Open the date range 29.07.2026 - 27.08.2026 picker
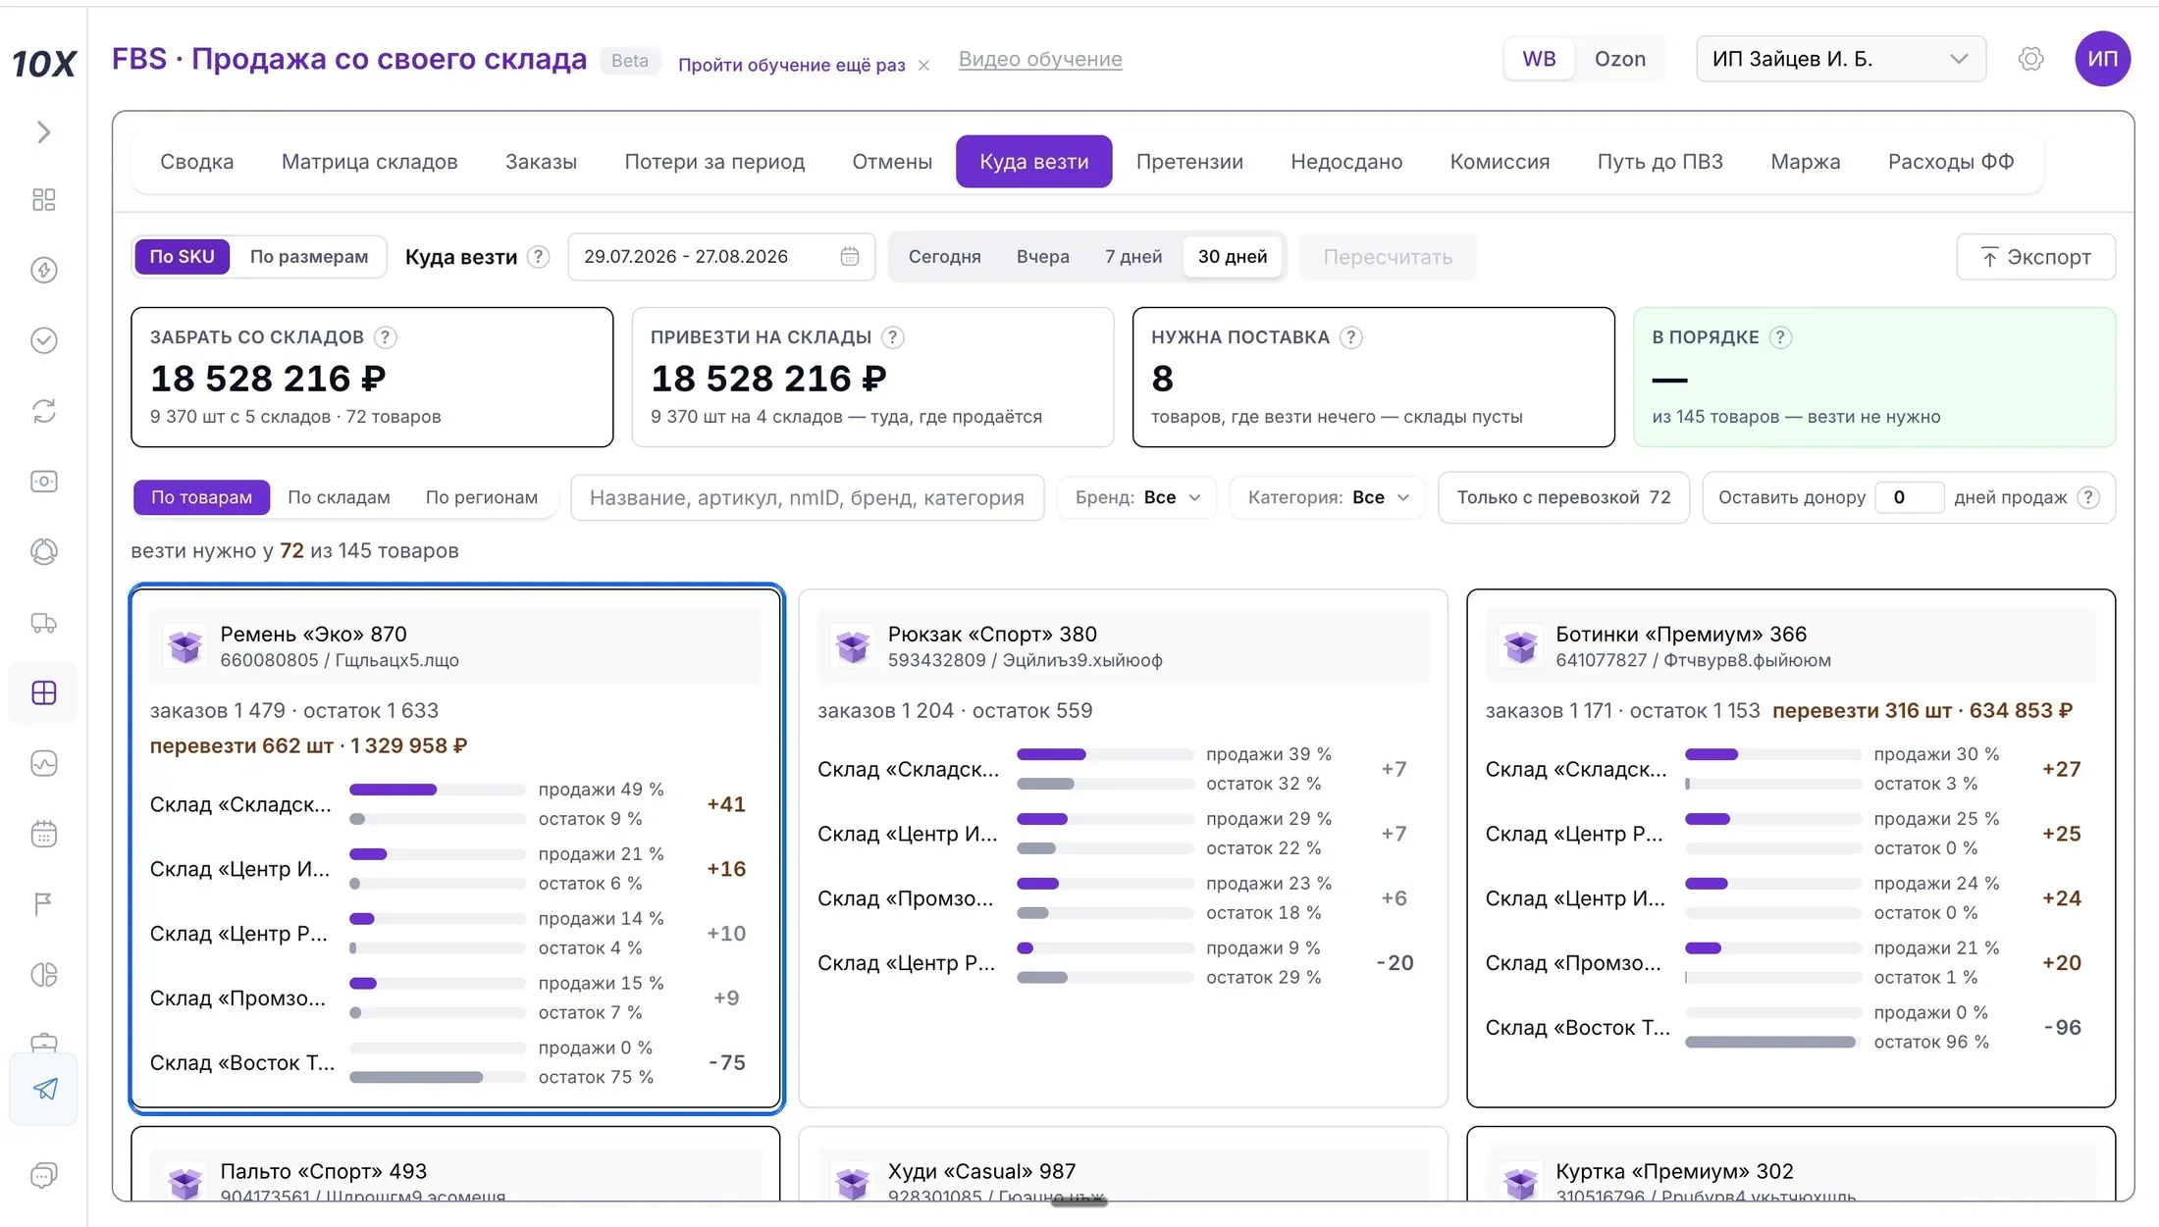Viewport: 2159px width, 1227px height. click(721, 257)
